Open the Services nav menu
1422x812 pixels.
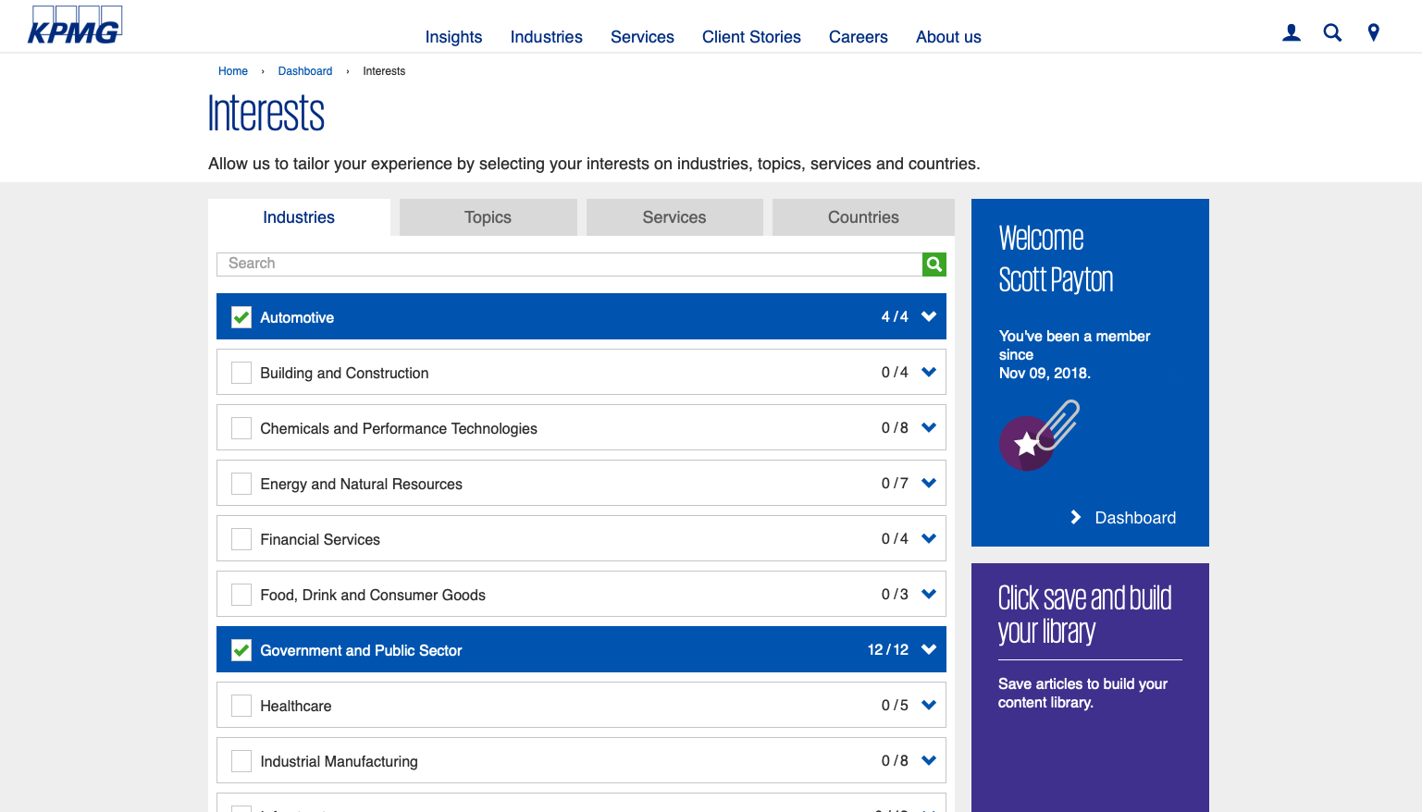(x=642, y=37)
